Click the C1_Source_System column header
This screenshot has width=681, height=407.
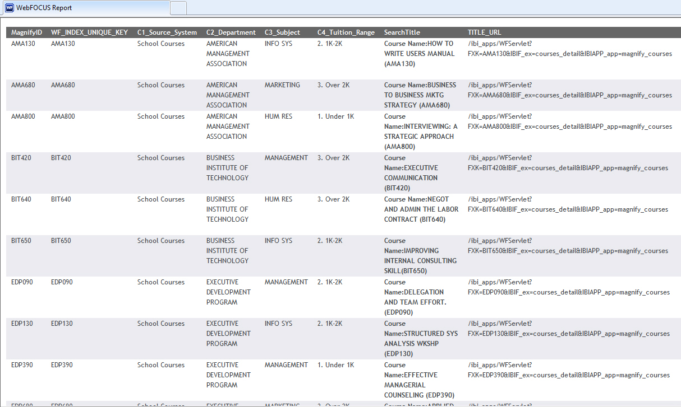pyautogui.click(x=167, y=32)
